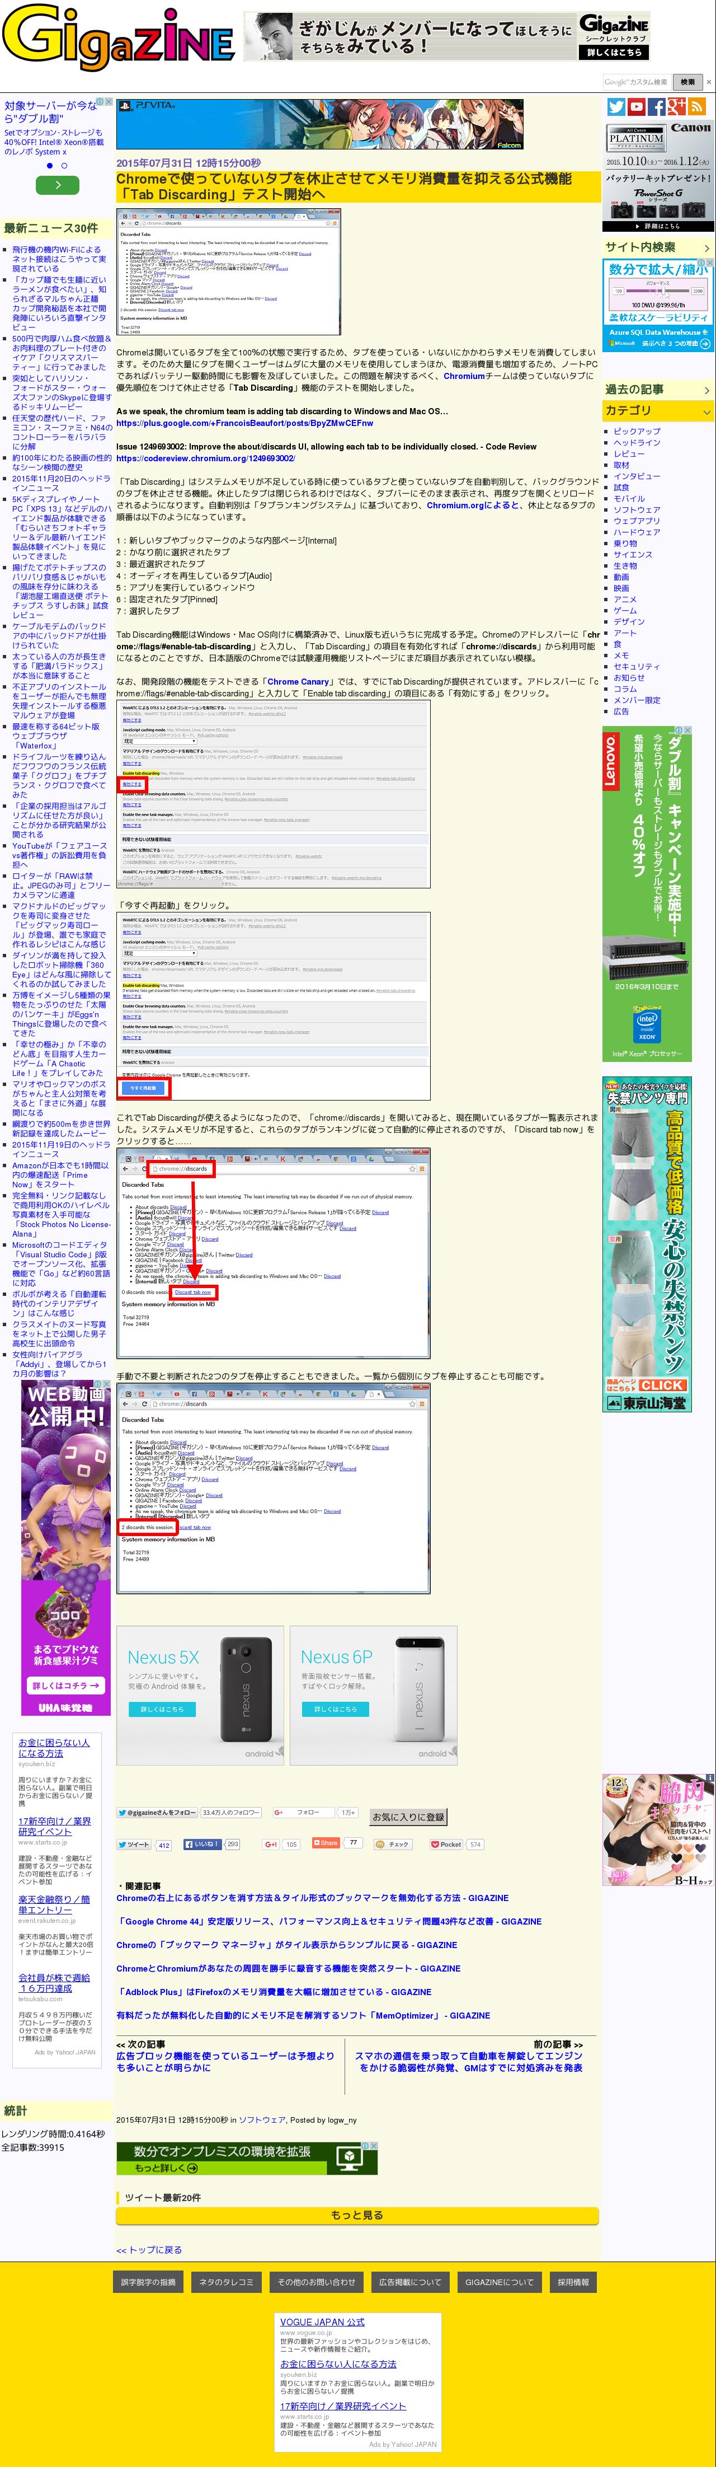
Task: Open the レビュー category
Action: (629, 454)
